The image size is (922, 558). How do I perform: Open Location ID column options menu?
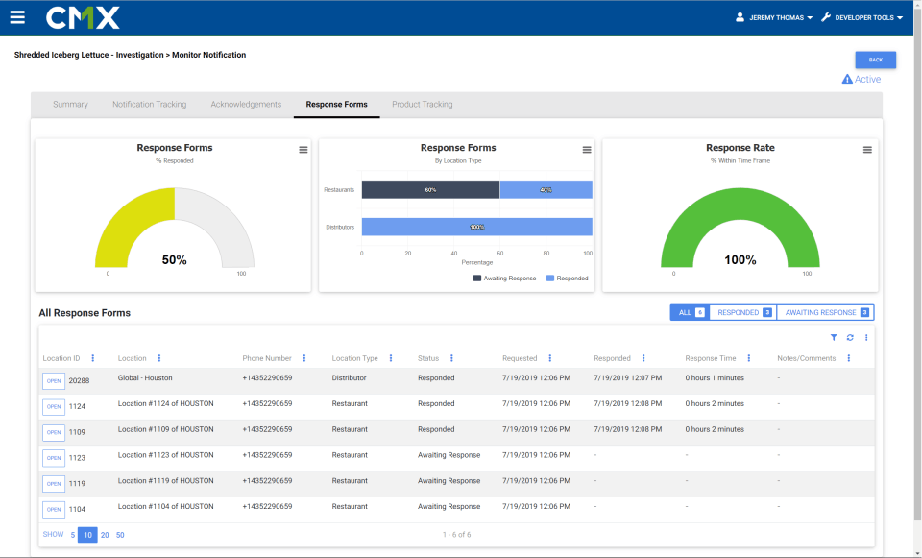[x=92, y=358]
